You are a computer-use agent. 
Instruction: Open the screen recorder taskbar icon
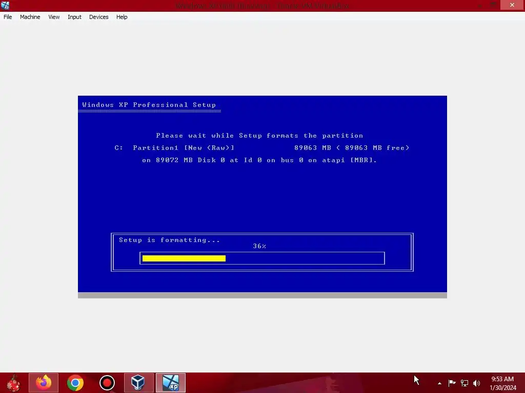click(x=107, y=383)
